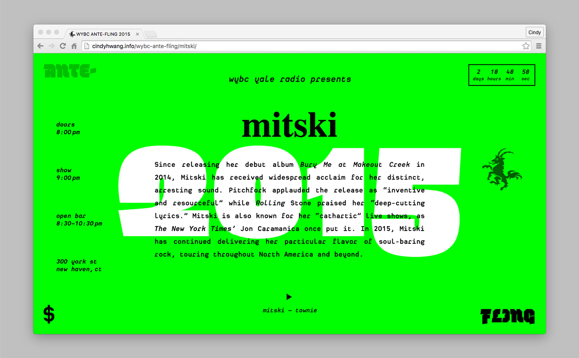Open the Chrome hamburger menu
This screenshot has height=358, width=579.
[538, 46]
